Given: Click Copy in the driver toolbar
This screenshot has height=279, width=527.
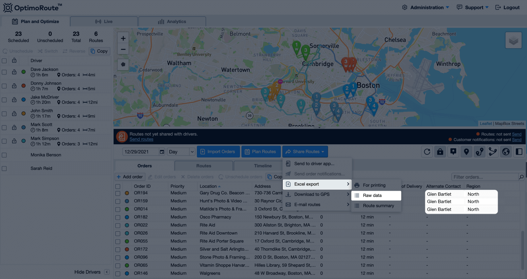Looking at the screenshot, I should tap(99, 51).
